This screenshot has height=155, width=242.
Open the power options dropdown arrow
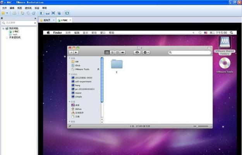(x=7, y=13)
